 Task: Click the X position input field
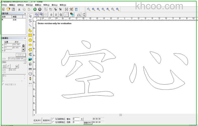pyautogui.click(x=8, y=45)
